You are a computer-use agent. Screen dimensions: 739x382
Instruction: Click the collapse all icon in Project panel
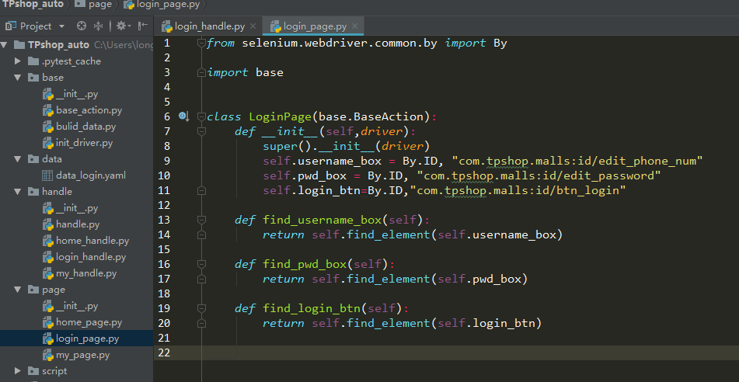click(97, 26)
